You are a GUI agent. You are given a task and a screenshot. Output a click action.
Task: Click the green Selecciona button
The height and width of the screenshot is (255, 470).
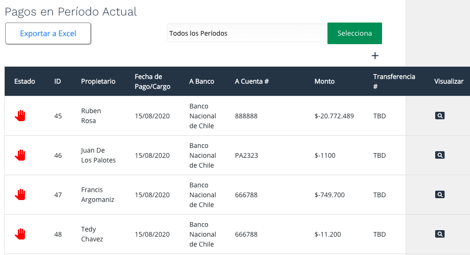pyautogui.click(x=355, y=33)
